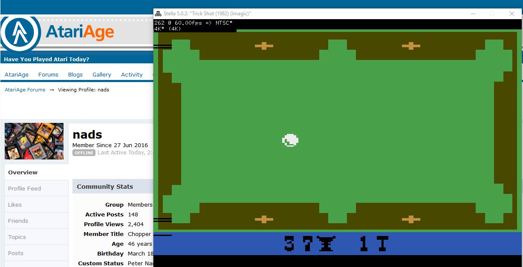This screenshot has height=267, width=523.
Task: Select the Overview profile tab
Action: pyautogui.click(x=23, y=172)
